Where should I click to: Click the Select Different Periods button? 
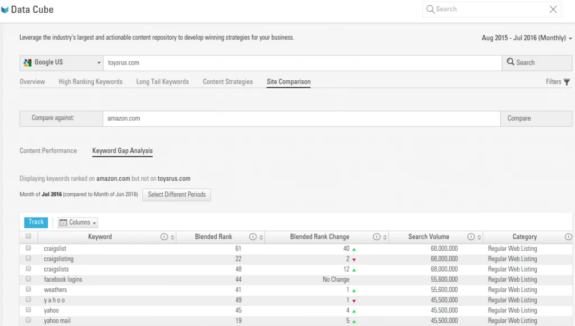pos(177,195)
